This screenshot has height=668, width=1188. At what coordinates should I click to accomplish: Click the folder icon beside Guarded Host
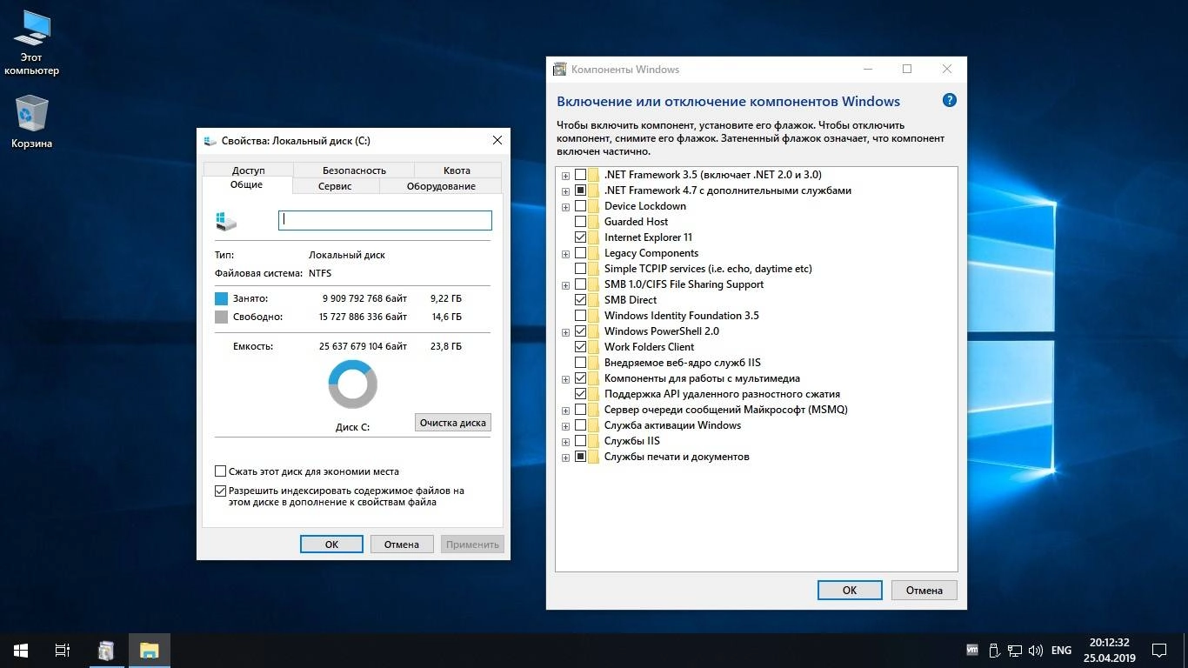click(594, 222)
